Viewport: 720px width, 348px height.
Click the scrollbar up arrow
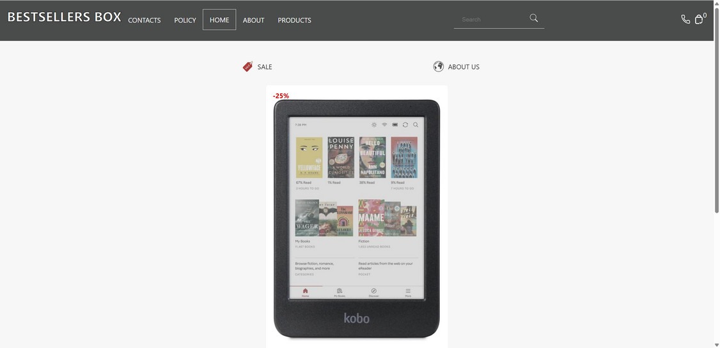(716, 3)
